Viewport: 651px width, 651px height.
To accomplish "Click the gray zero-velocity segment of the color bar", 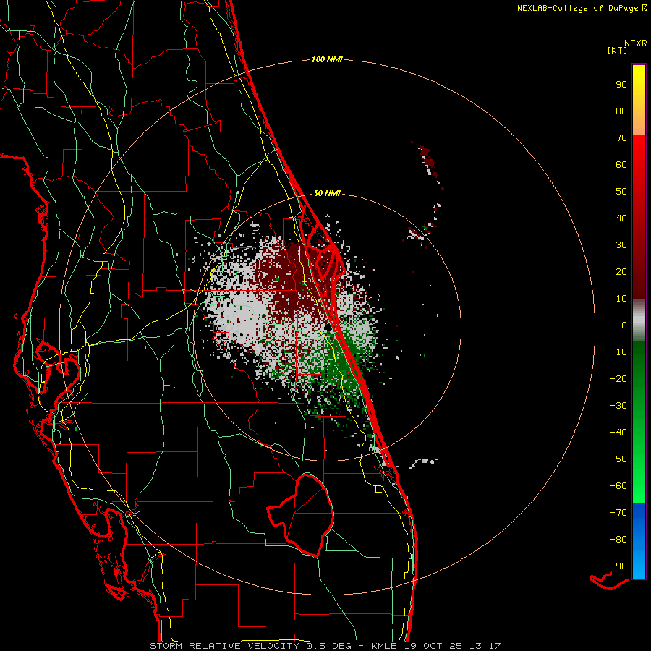I will click(639, 320).
